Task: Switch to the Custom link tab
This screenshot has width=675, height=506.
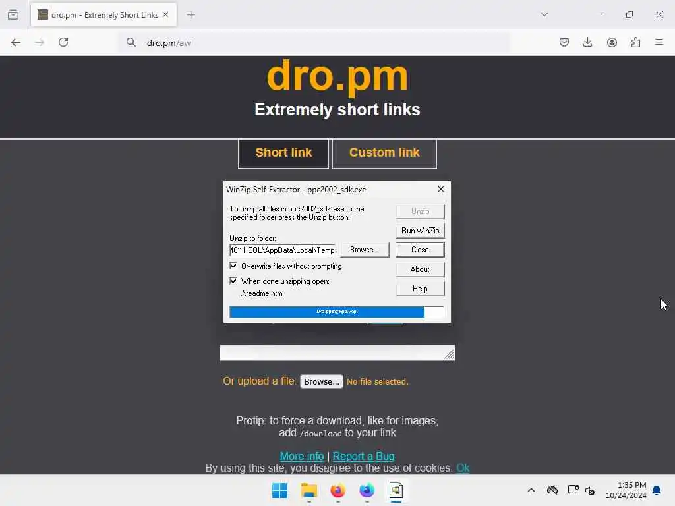Action: coord(384,153)
